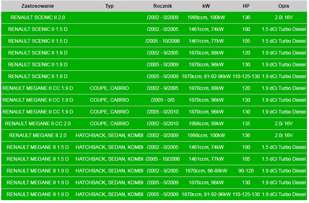Click '/2005 - 10/2006' in the Megane II 1.5 D row
The image size is (309, 203).
coord(163,159)
